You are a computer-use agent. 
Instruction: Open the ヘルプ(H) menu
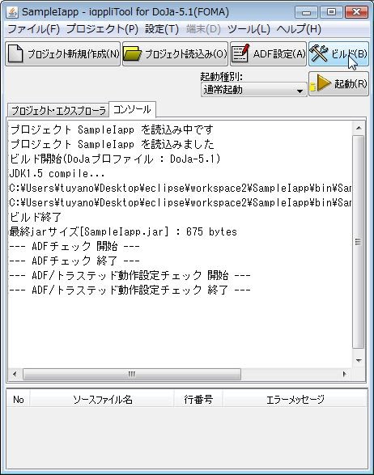(x=299, y=29)
